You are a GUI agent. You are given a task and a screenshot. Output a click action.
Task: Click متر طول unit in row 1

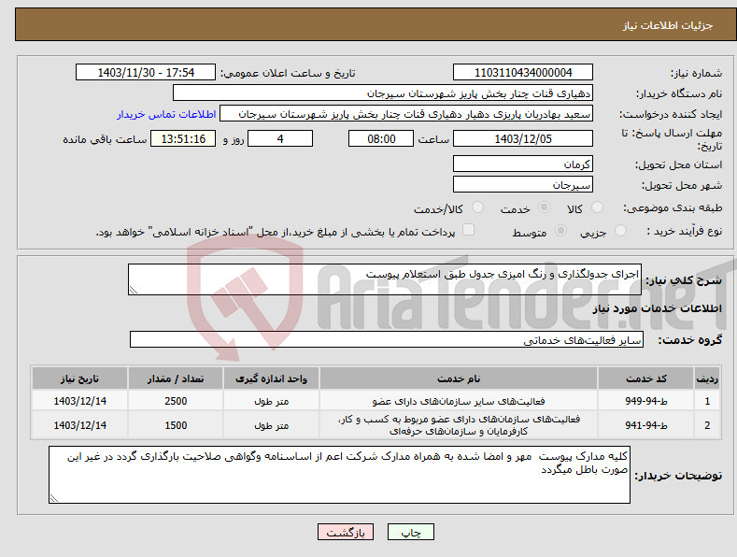click(271, 401)
